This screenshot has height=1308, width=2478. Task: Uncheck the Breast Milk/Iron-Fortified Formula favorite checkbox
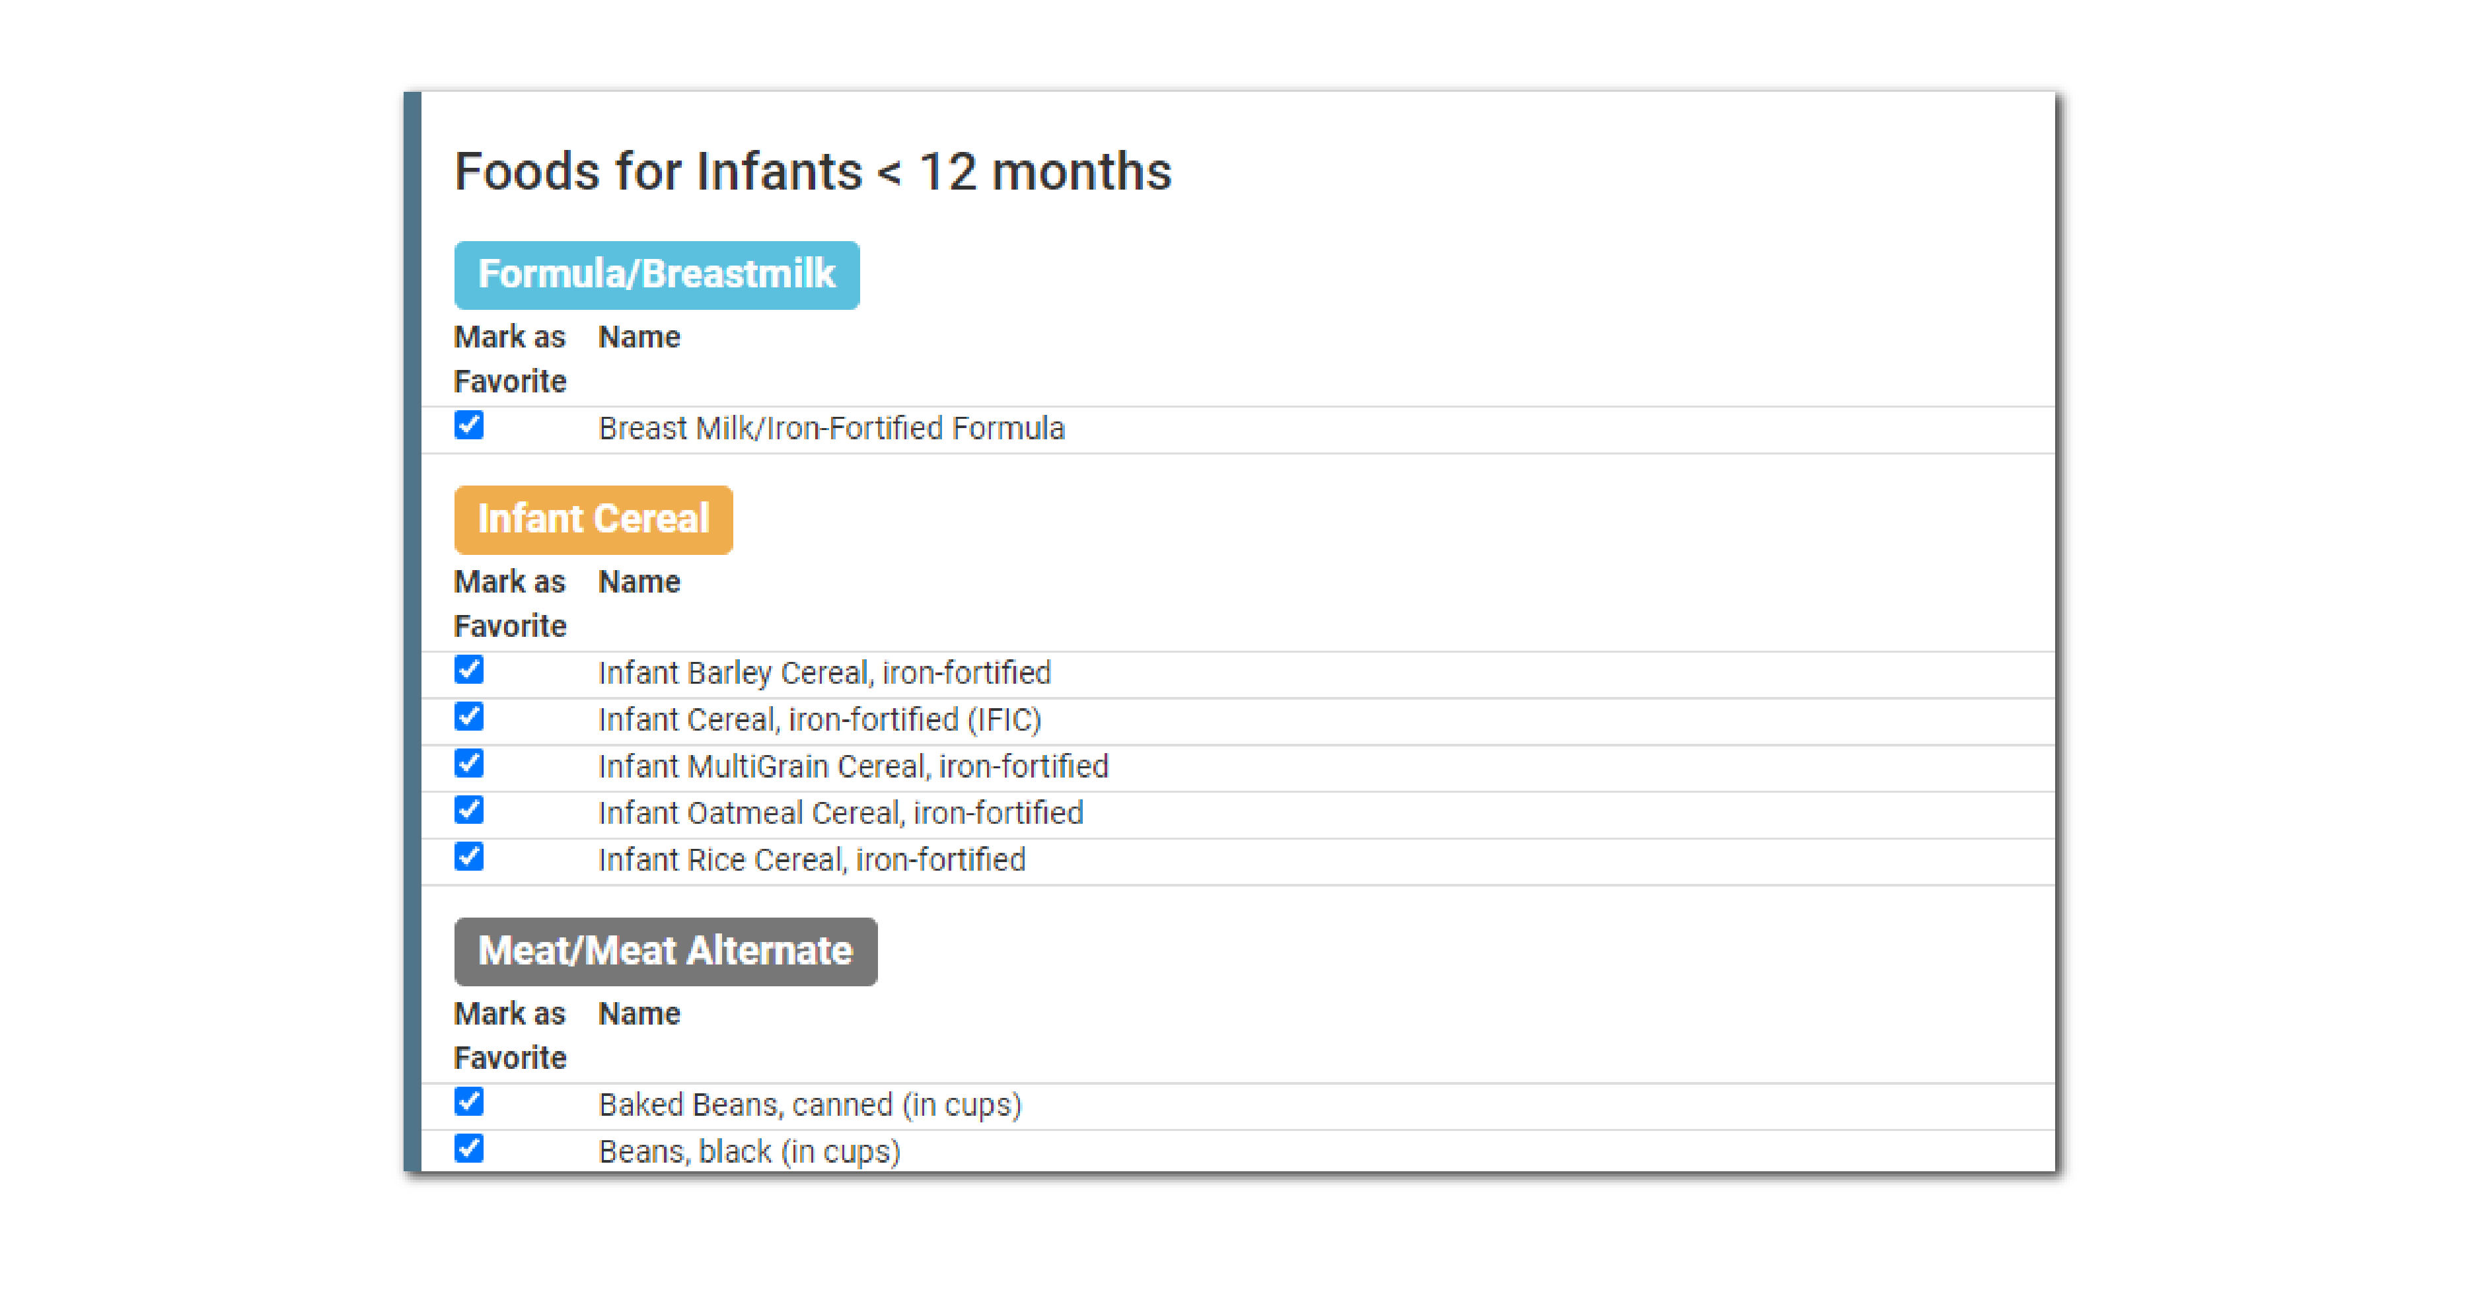(x=470, y=425)
